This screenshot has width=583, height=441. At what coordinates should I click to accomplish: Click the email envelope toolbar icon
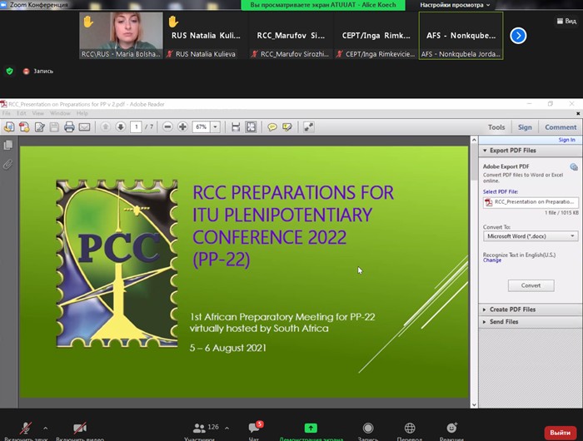click(84, 127)
